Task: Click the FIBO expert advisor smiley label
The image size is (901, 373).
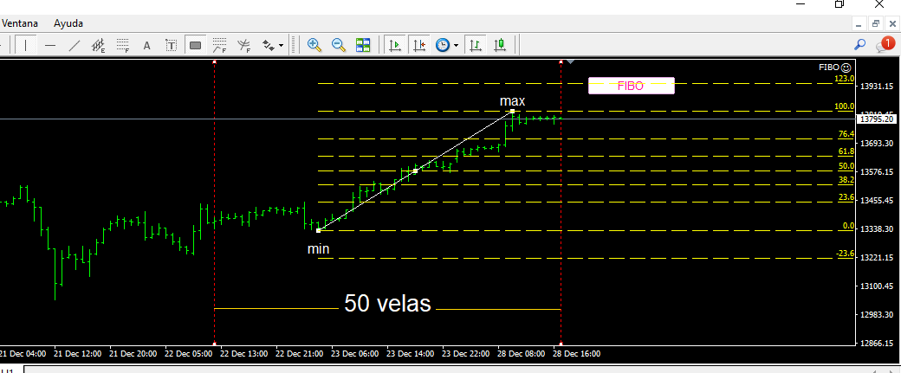Action: click(834, 68)
